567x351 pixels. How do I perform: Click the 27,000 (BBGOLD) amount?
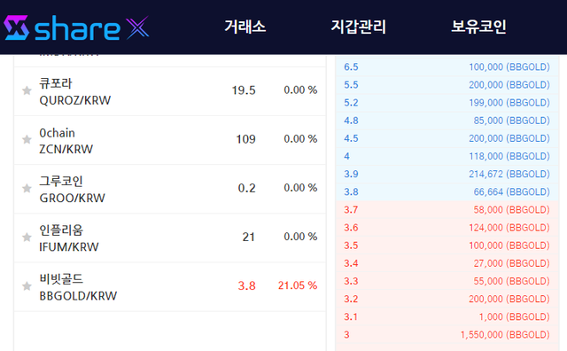coord(512,263)
